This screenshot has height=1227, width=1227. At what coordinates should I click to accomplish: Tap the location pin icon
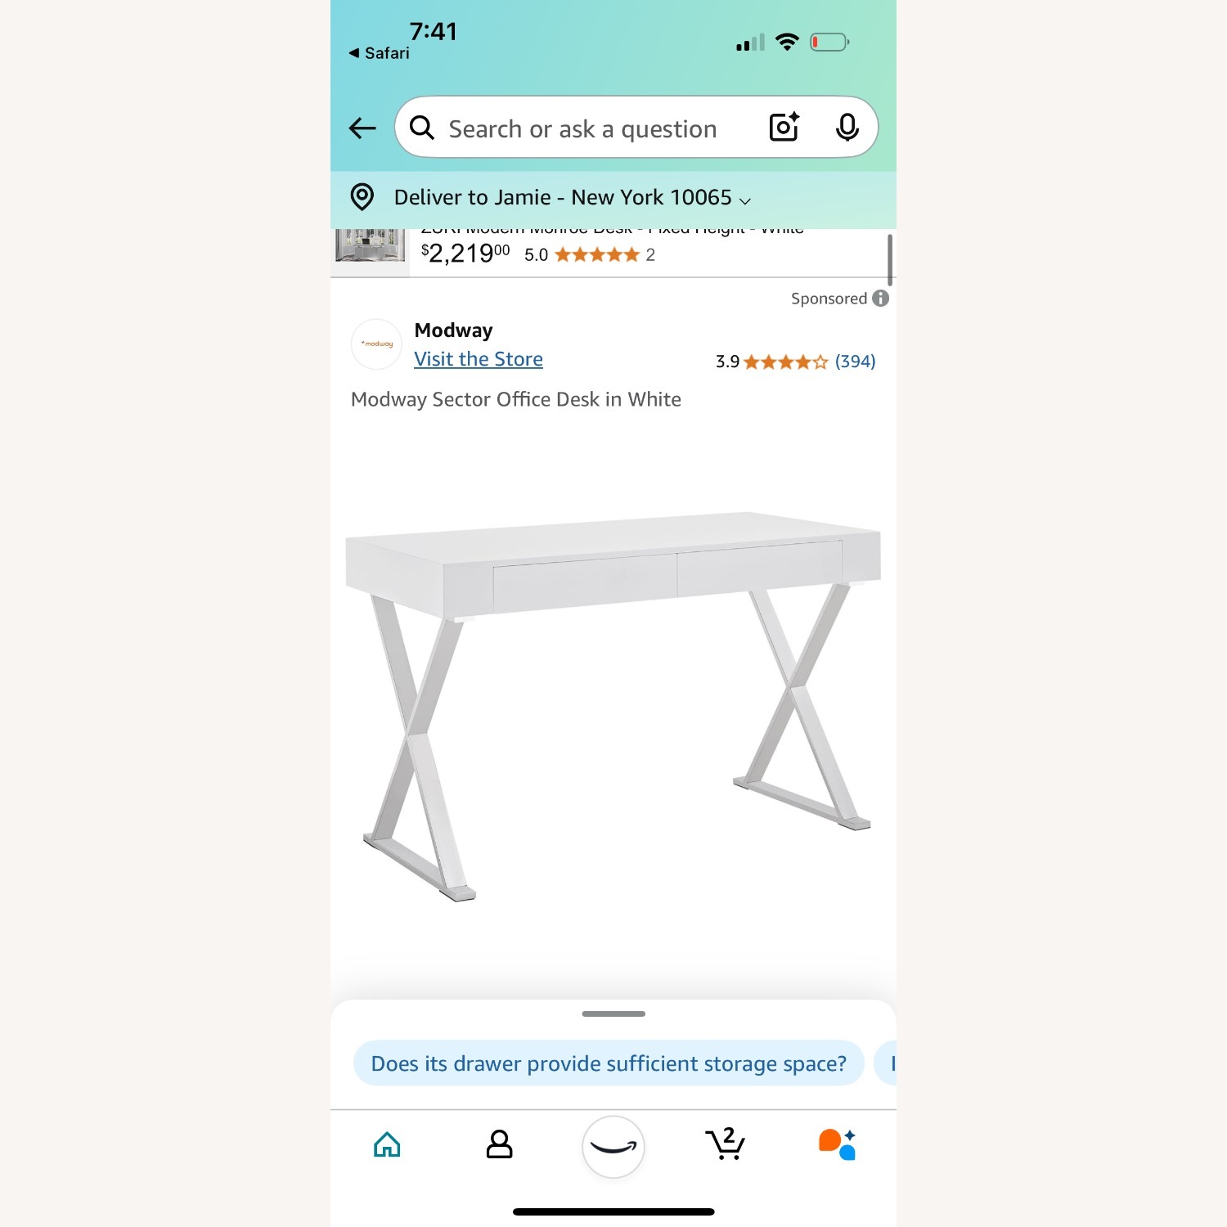pos(362,197)
